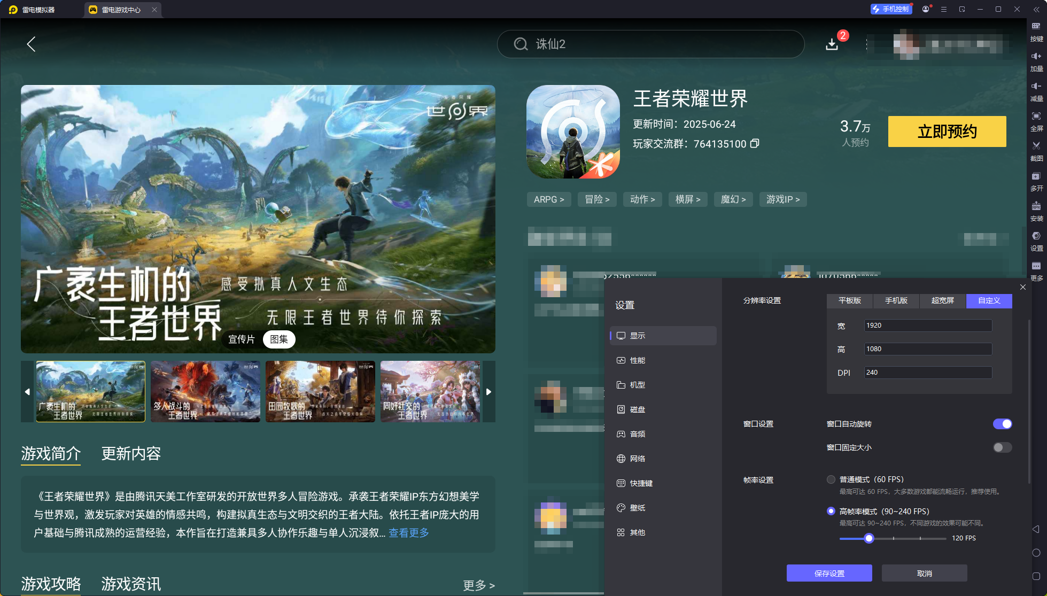Toggle 窗口自动旋转 switch off

(x=1003, y=424)
